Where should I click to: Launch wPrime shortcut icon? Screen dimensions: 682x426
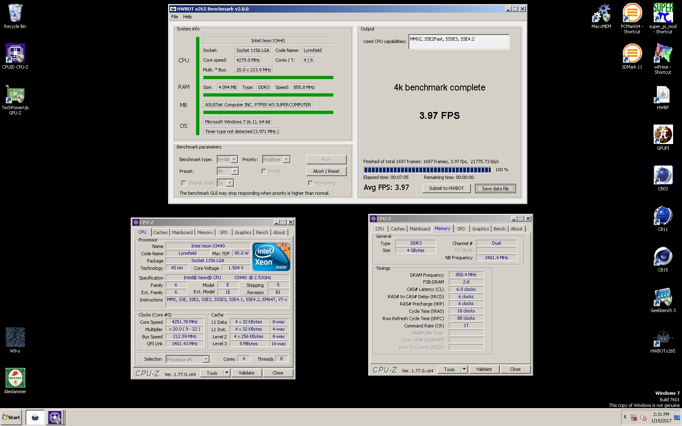663,59
